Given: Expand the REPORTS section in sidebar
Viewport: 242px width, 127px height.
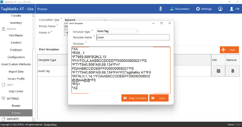Looking at the screenshot, I should (12, 119).
